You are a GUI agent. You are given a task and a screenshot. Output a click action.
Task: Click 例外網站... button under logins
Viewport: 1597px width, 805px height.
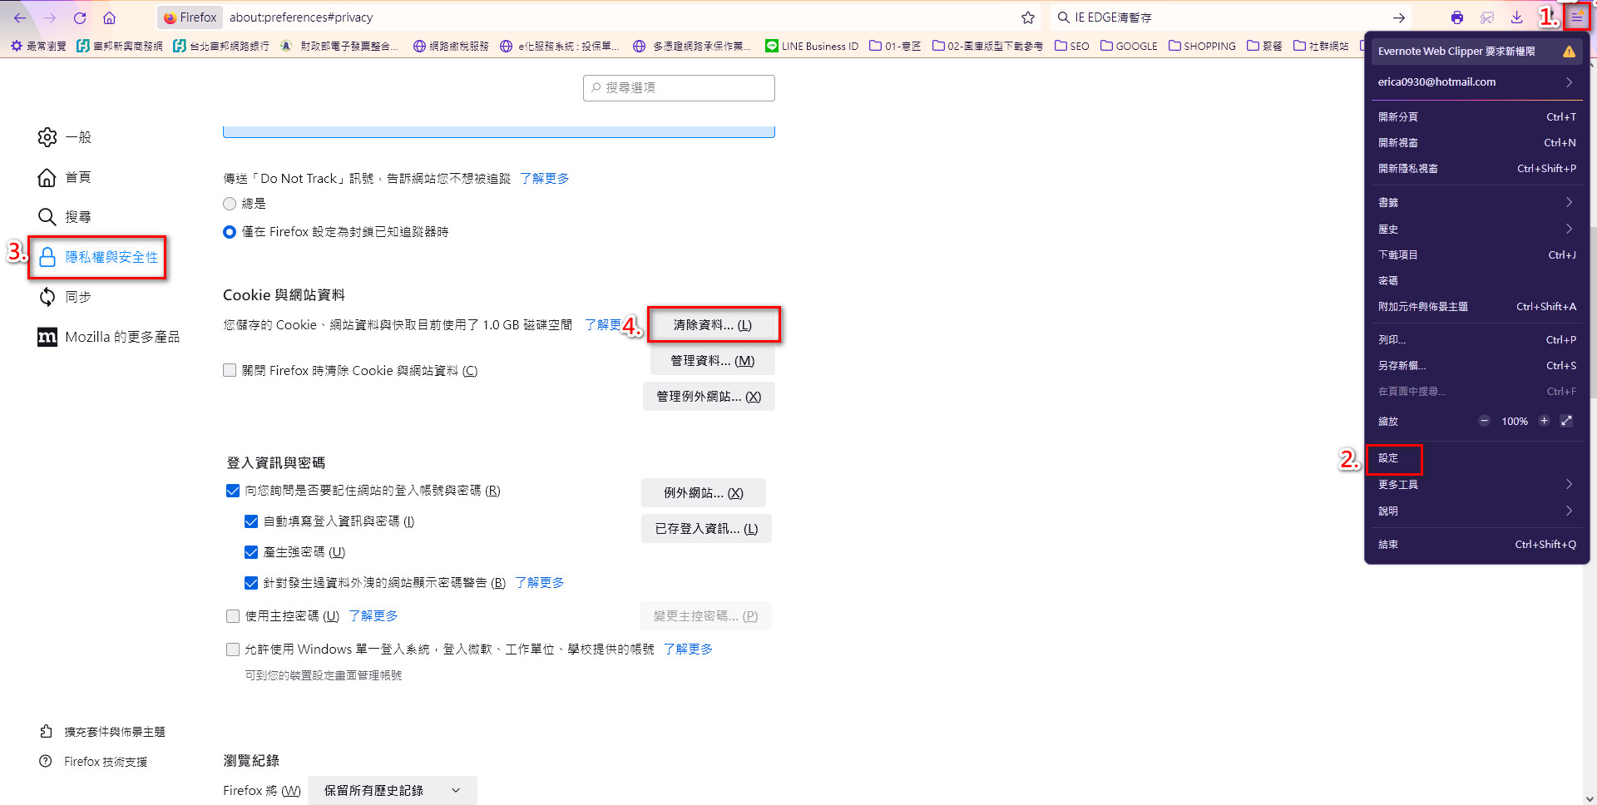coord(704,493)
